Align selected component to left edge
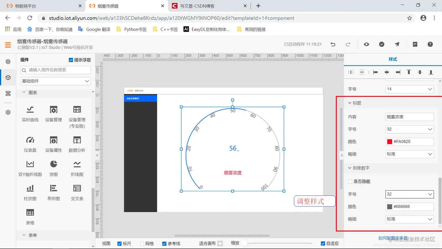The image size is (442, 249). tap(376, 72)
